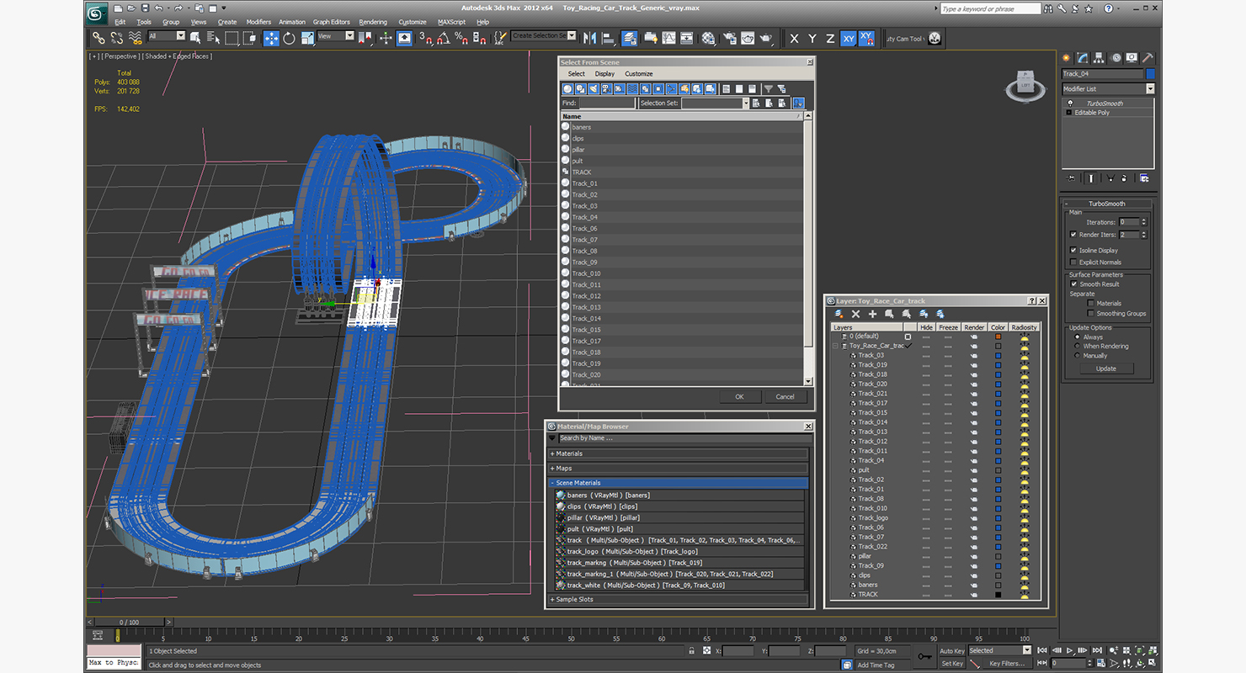Expand the Sample Slots section
The height and width of the screenshot is (673, 1246).
pyautogui.click(x=679, y=599)
